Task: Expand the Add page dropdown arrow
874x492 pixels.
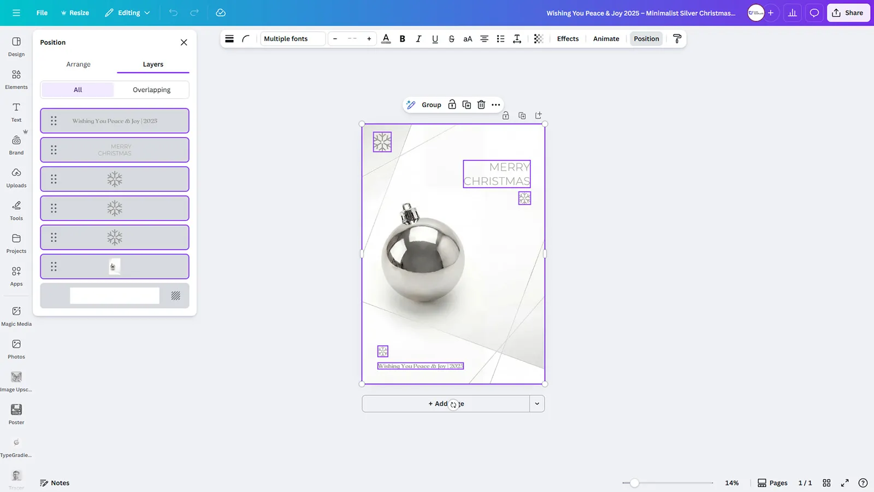Action: click(537, 404)
